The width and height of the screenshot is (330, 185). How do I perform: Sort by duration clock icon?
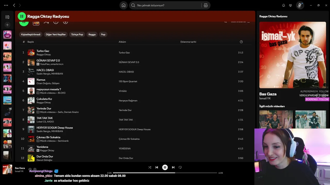(241, 42)
